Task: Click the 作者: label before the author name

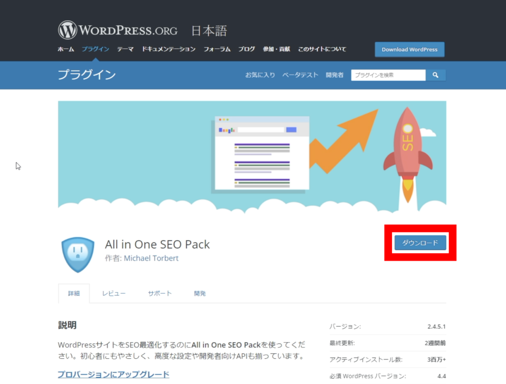Action: [x=113, y=258]
